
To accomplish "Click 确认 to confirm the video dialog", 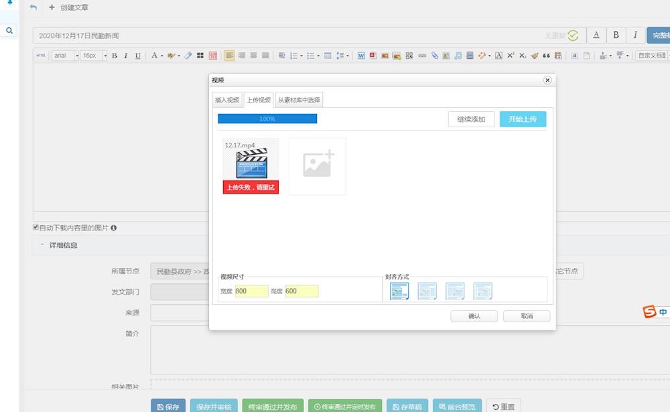I will (x=474, y=316).
